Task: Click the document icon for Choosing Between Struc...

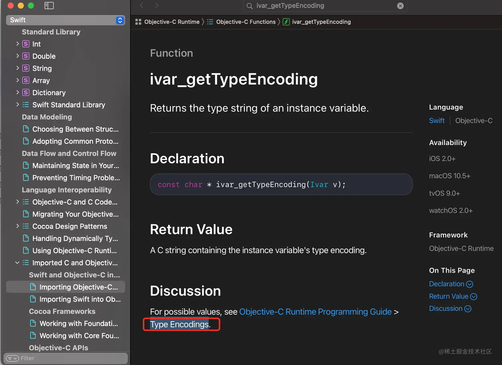Action: 26,129
